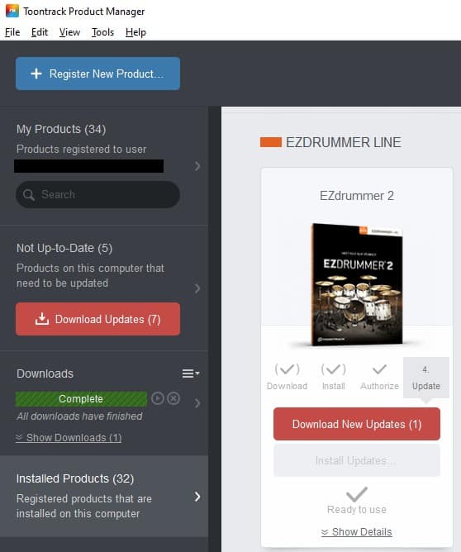The height and width of the screenshot is (552, 461).
Task: Click the Show Downloads (1) link
Action: (x=69, y=438)
